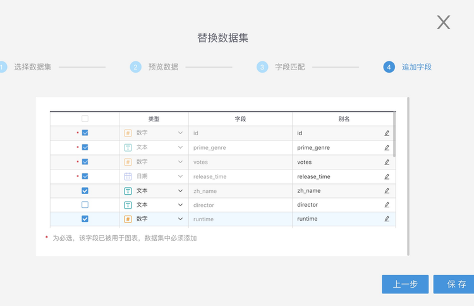474x306 pixels.
Task: Click number type icon in runtime row
Action: 128,219
